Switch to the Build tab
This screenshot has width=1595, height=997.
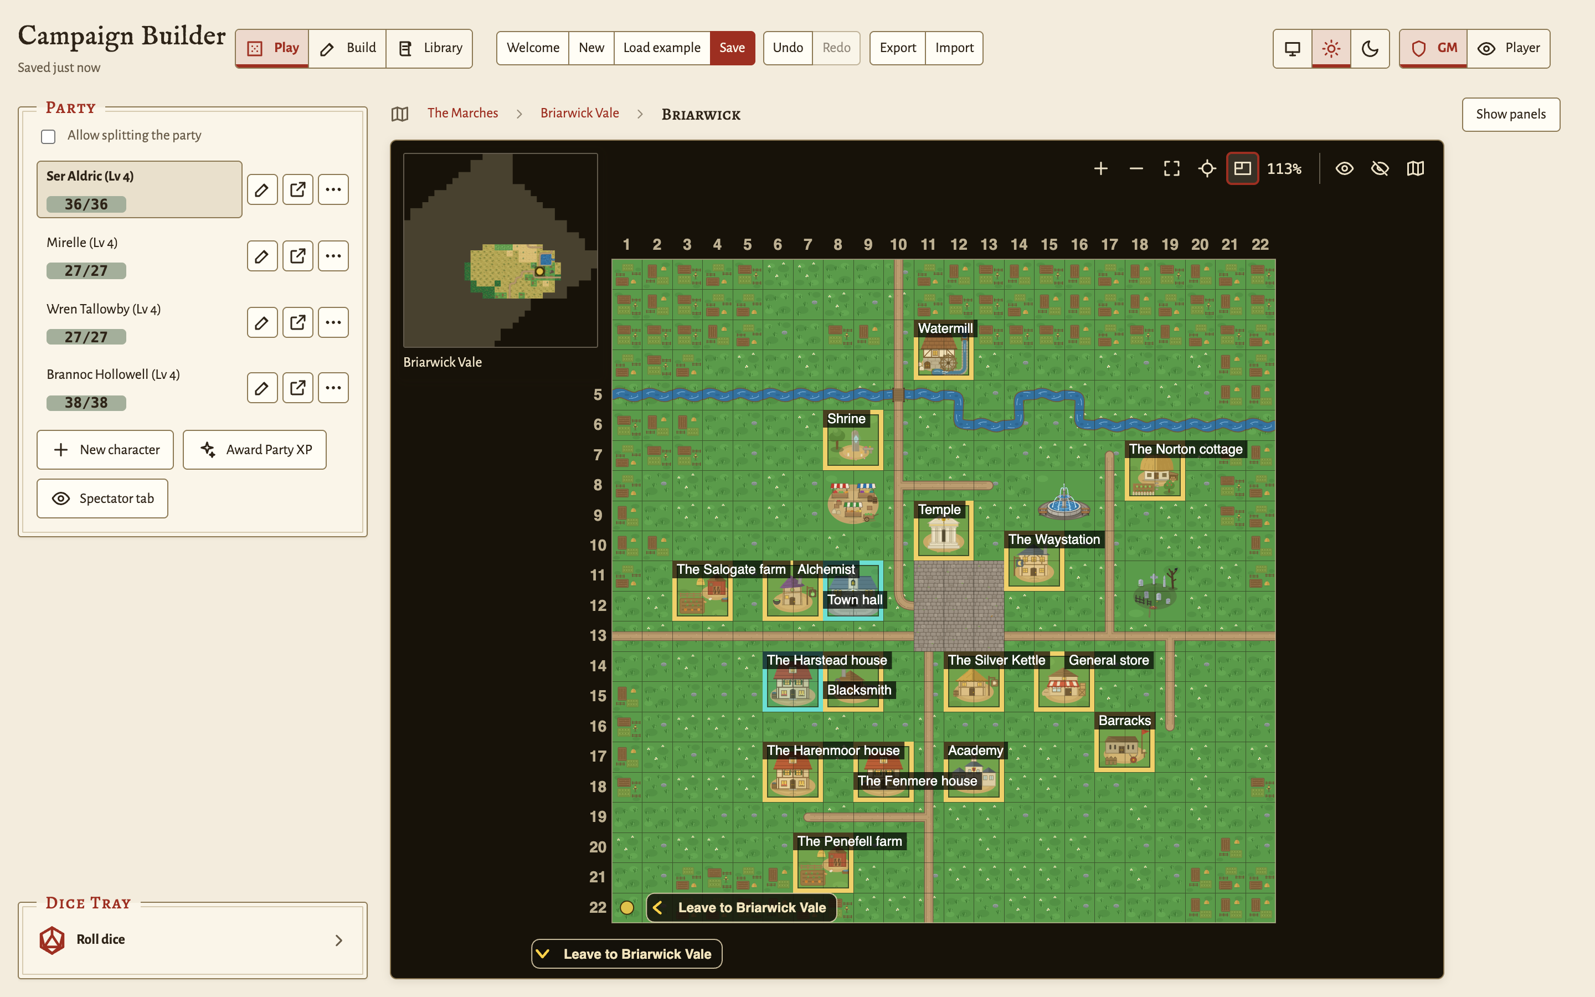click(347, 48)
